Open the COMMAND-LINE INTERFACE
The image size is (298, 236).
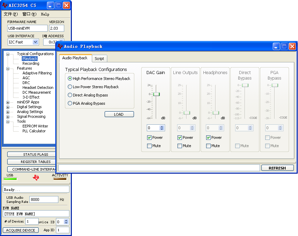(31, 169)
